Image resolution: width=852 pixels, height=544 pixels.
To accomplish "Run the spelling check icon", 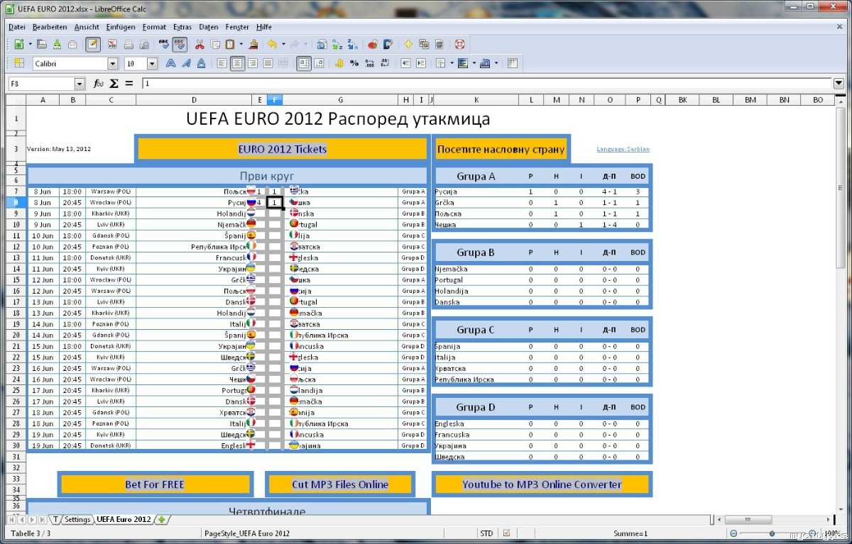I will click(x=164, y=44).
